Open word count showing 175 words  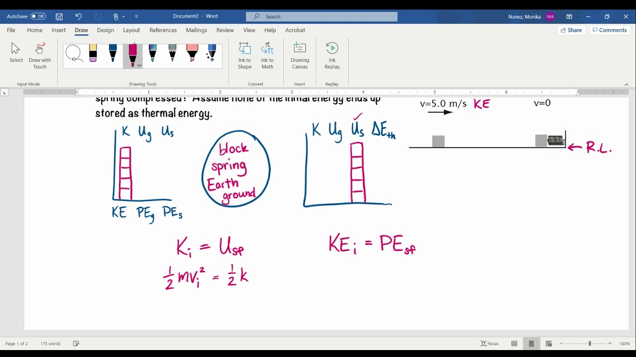(x=50, y=344)
